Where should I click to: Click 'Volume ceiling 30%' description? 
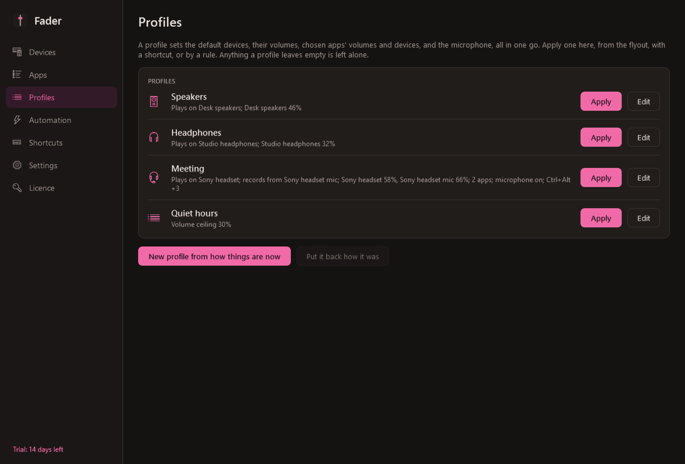point(201,224)
